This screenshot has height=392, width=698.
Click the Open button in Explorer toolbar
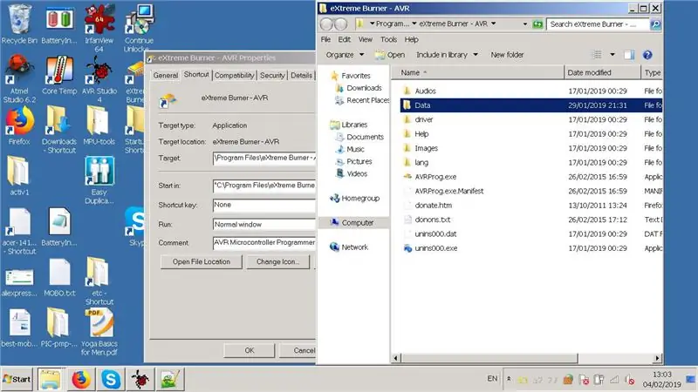coord(390,55)
